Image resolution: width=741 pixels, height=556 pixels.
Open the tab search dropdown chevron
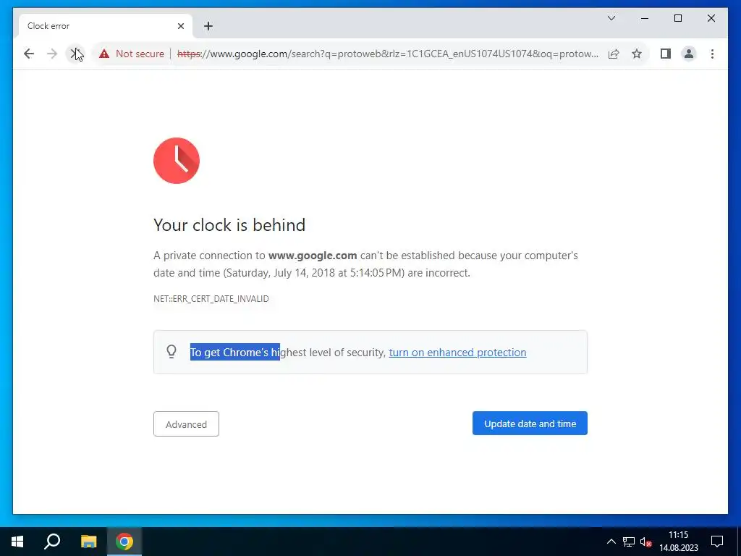point(611,18)
